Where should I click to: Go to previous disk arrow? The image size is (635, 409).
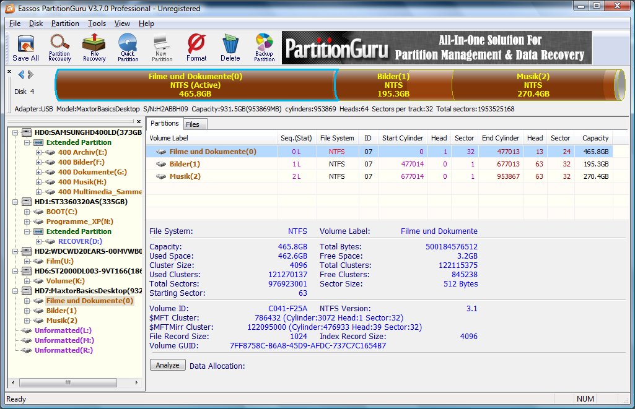point(21,74)
